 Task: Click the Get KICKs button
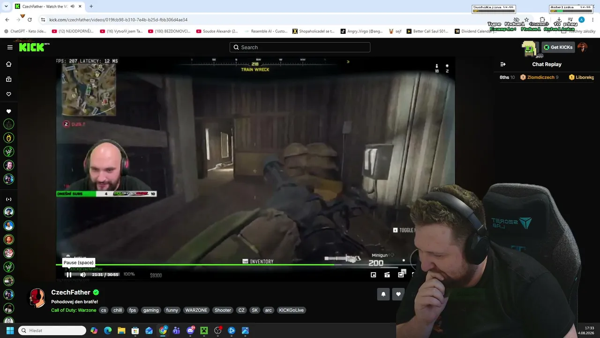[x=558, y=47]
